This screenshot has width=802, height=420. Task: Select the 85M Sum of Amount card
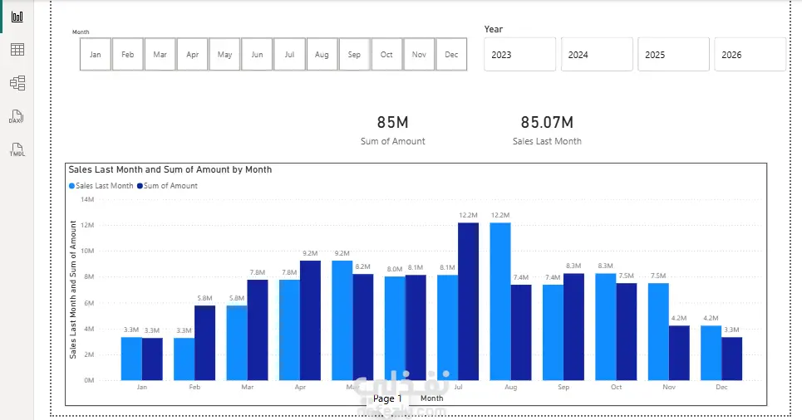point(393,129)
